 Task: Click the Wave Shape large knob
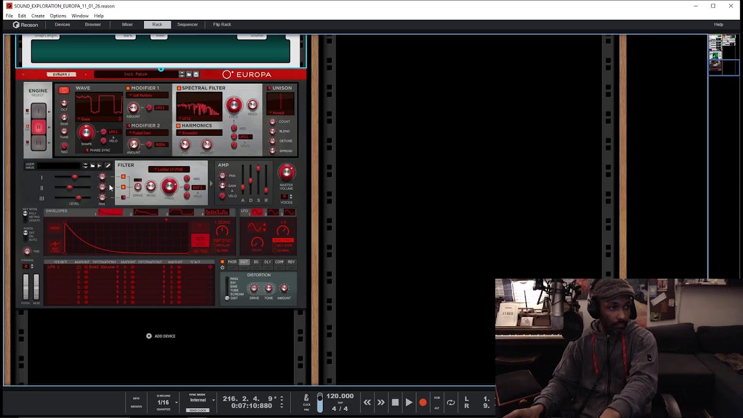point(86,132)
